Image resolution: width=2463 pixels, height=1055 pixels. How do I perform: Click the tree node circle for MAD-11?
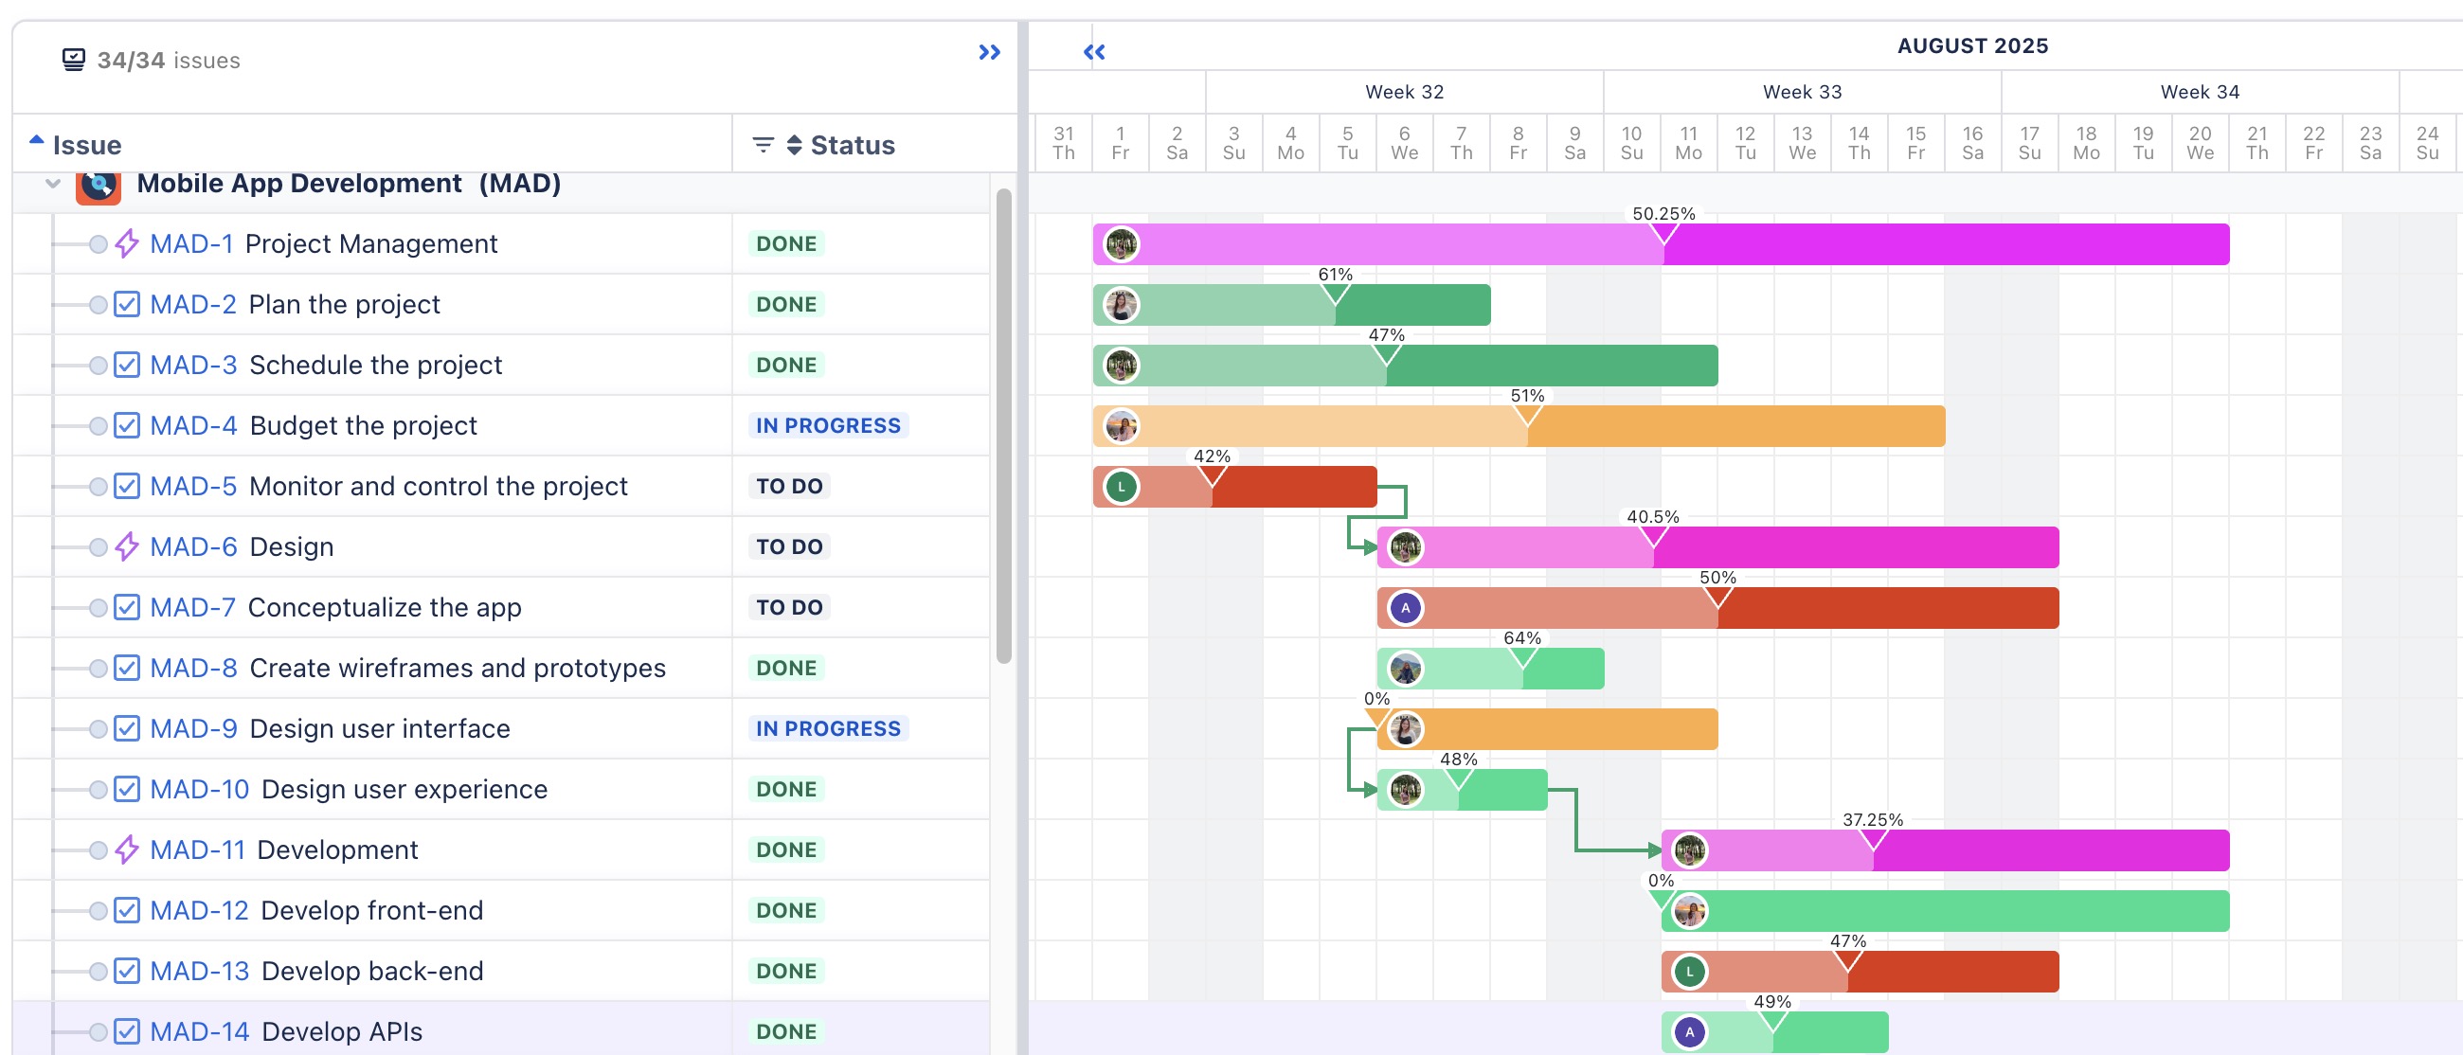click(x=98, y=850)
